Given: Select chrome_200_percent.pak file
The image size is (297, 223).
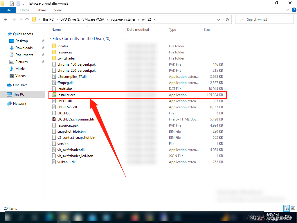Looking at the screenshot, I should click(77, 71).
